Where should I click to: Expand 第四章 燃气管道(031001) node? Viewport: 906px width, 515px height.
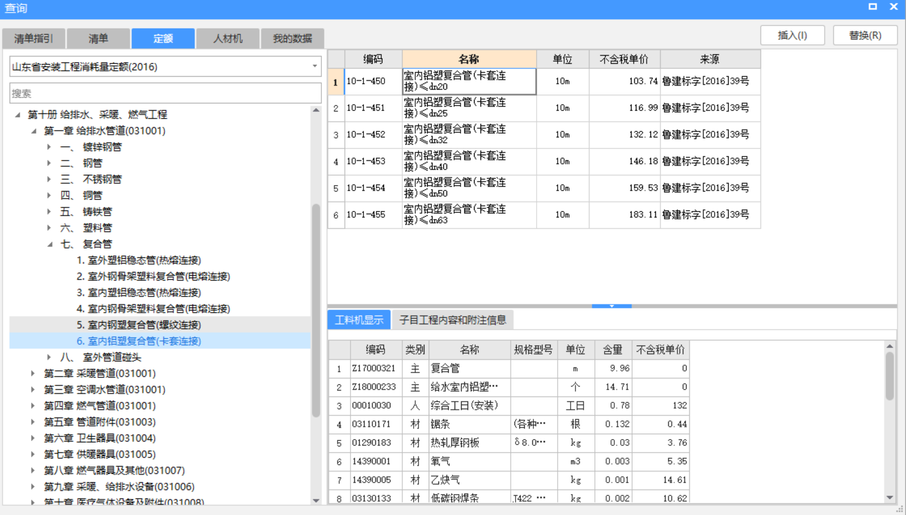(x=33, y=406)
